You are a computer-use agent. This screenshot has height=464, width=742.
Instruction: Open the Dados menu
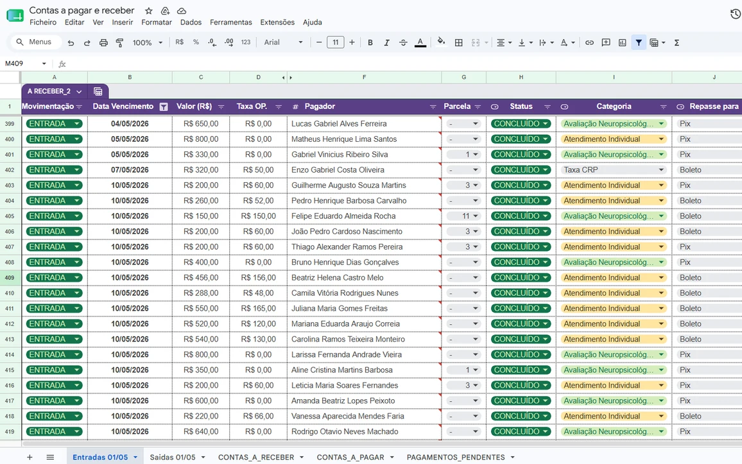191,22
